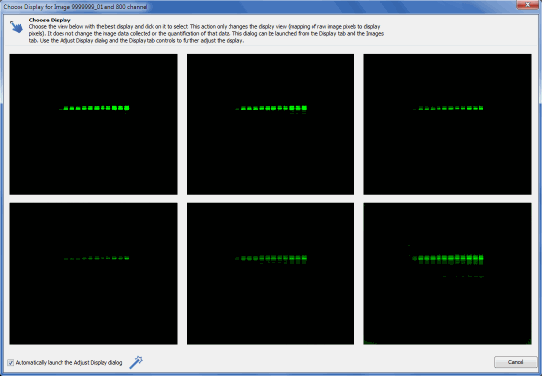Image resolution: width=542 pixels, height=376 pixels.
Task: Click the 'Automatically launch the Adjust Display dialog' label
Action: tap(68, 363)
